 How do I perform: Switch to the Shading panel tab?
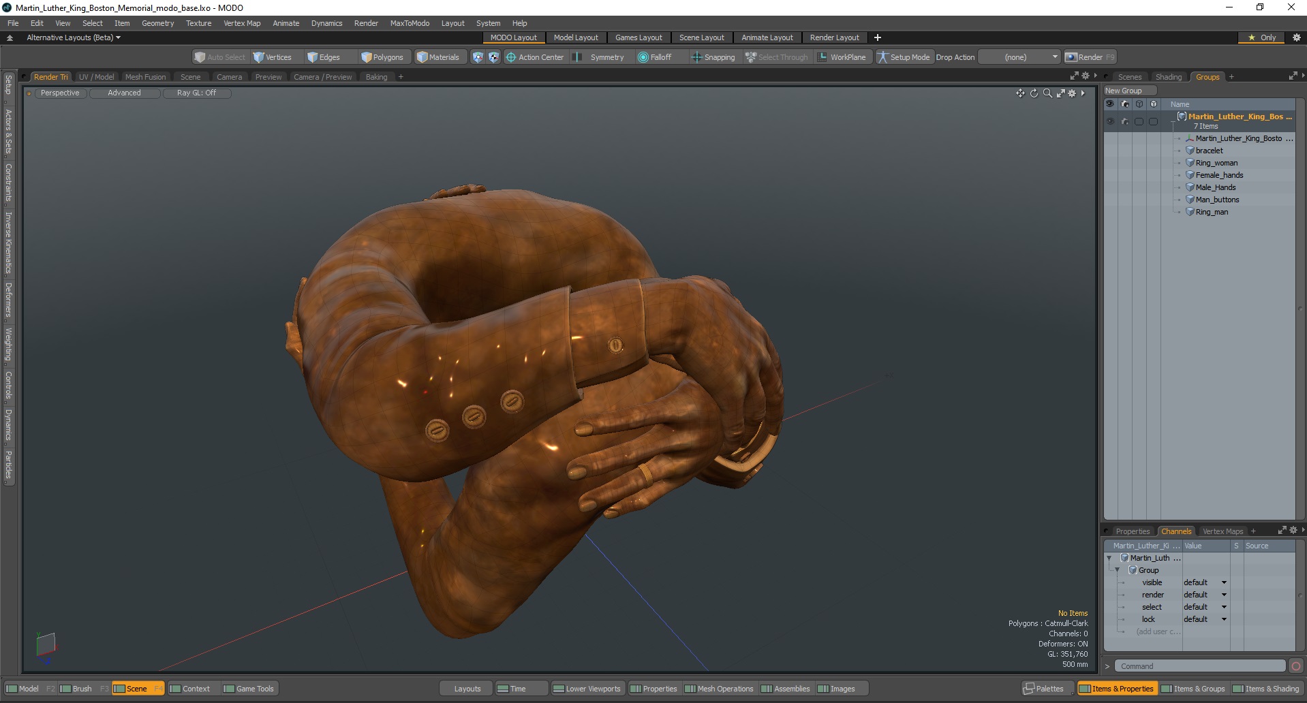click(x=1169, y=77)
